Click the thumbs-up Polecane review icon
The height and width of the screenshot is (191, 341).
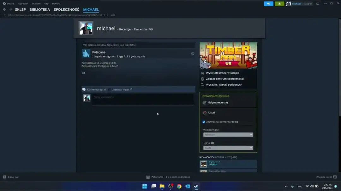click(x=86, y=53)
